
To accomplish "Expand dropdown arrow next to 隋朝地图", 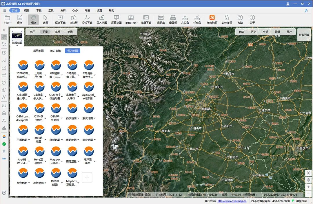I will click(62, 140).
